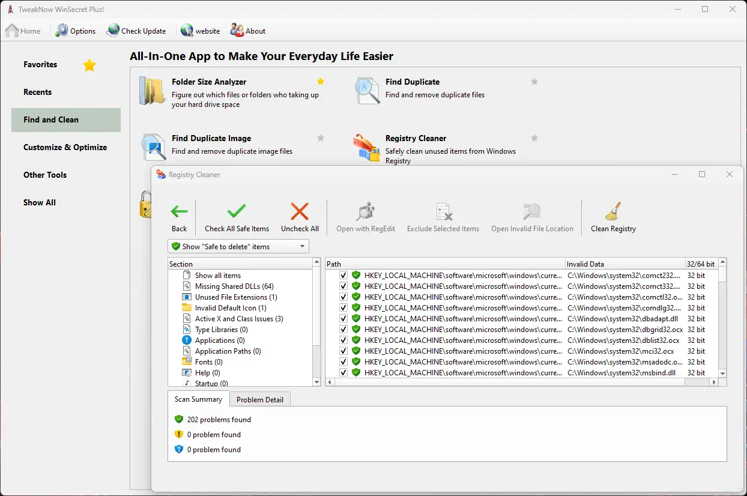Viewport: 747px width, 496px height.
Task: Select Help (0) section
Action: (208, 373)
